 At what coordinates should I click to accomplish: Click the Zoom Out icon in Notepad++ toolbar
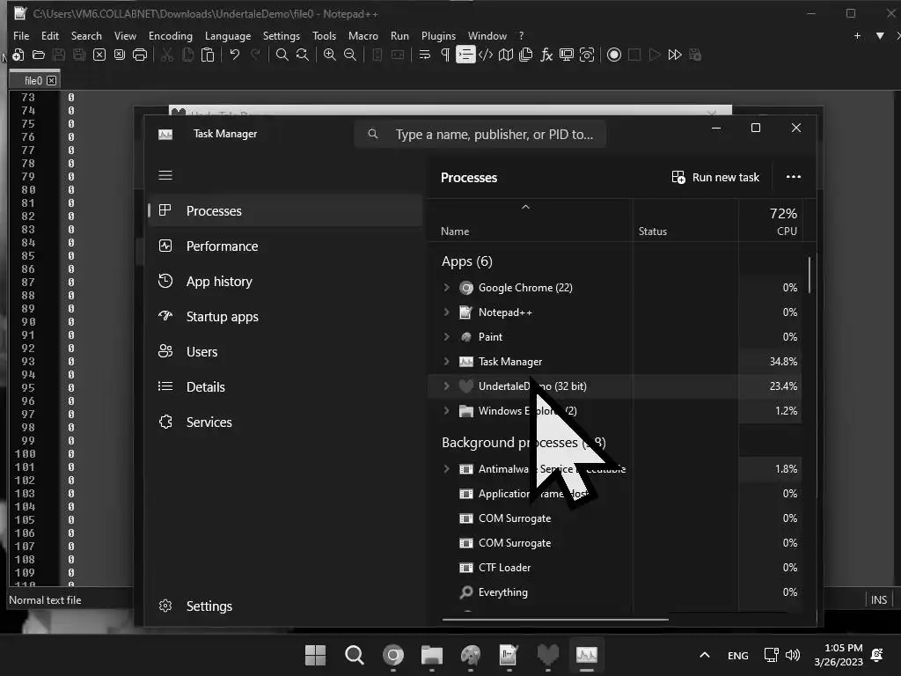[349, 55]
